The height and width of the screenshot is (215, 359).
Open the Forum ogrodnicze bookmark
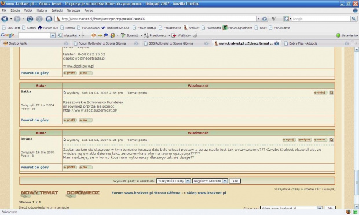point(237,28)
